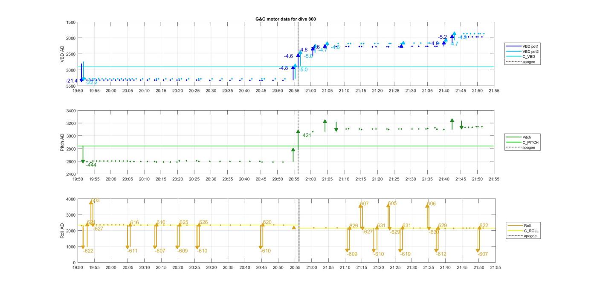Viewport: 597px width, 295px height.
Task: Click the '20:55' time tick under VBD plot
Action: point(294,91)
